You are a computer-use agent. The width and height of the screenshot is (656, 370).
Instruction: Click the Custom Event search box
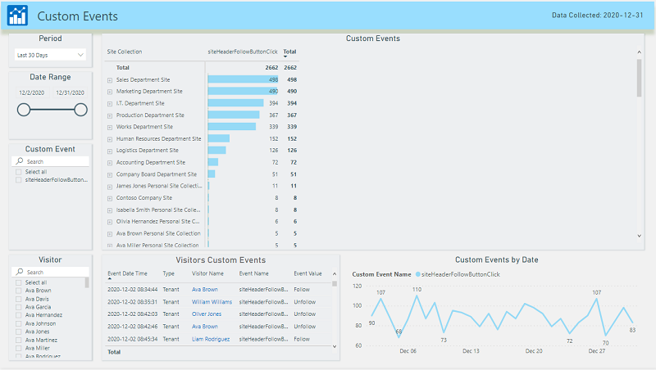(50, 161)
